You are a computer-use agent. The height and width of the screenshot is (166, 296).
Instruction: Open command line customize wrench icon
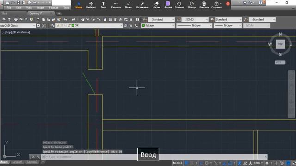38,157
